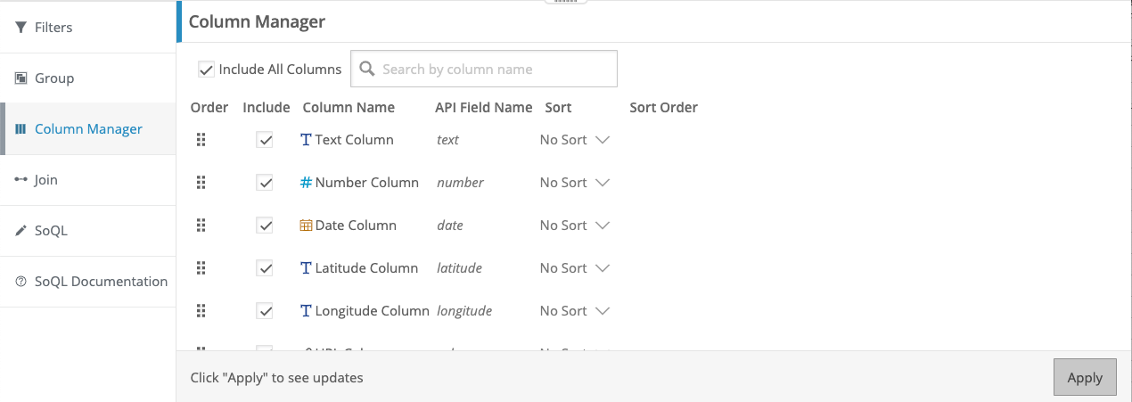
Task: Click the API field name 'latitude'
Action: tap(459, 268)
